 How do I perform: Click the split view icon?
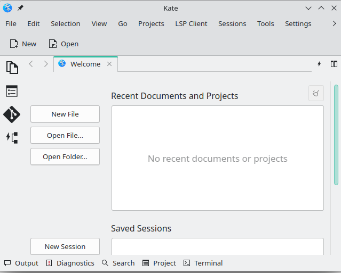[x=334, y=64]
